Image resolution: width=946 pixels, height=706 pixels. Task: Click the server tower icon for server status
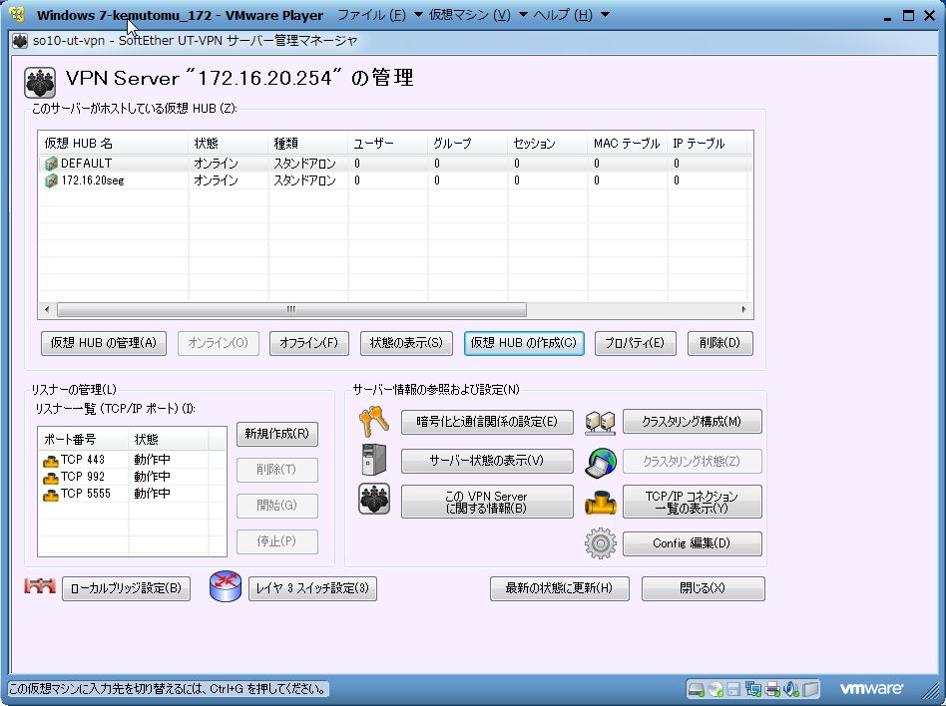[373, 460]
